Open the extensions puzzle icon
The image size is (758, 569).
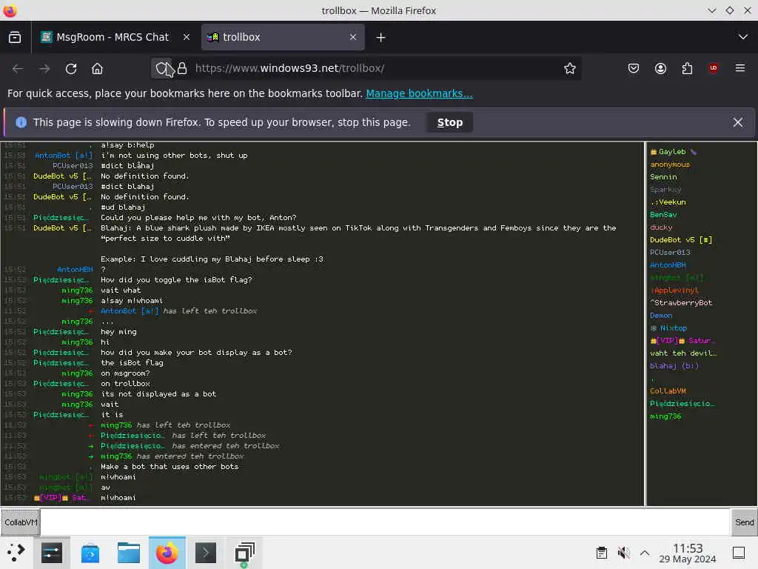(x=687, y=69)
